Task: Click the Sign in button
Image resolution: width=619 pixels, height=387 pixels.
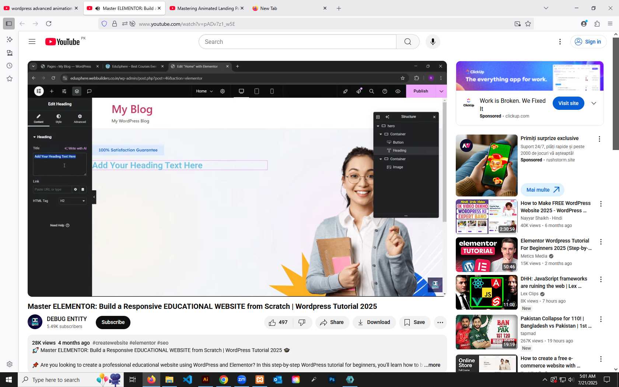Action: 588,42
